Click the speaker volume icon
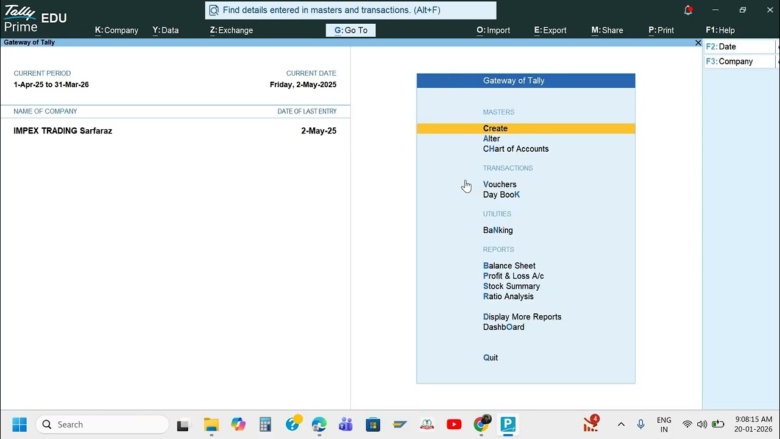This screenshot has height=439, width=780. click(702, 425)
